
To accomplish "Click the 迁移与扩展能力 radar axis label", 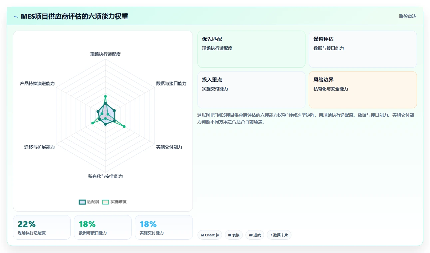I will (x=39, y=147).
